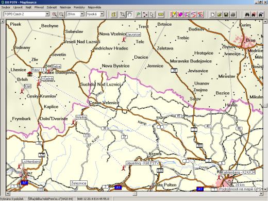
Task: Click the save diskette icon
Action: [226, 14]
